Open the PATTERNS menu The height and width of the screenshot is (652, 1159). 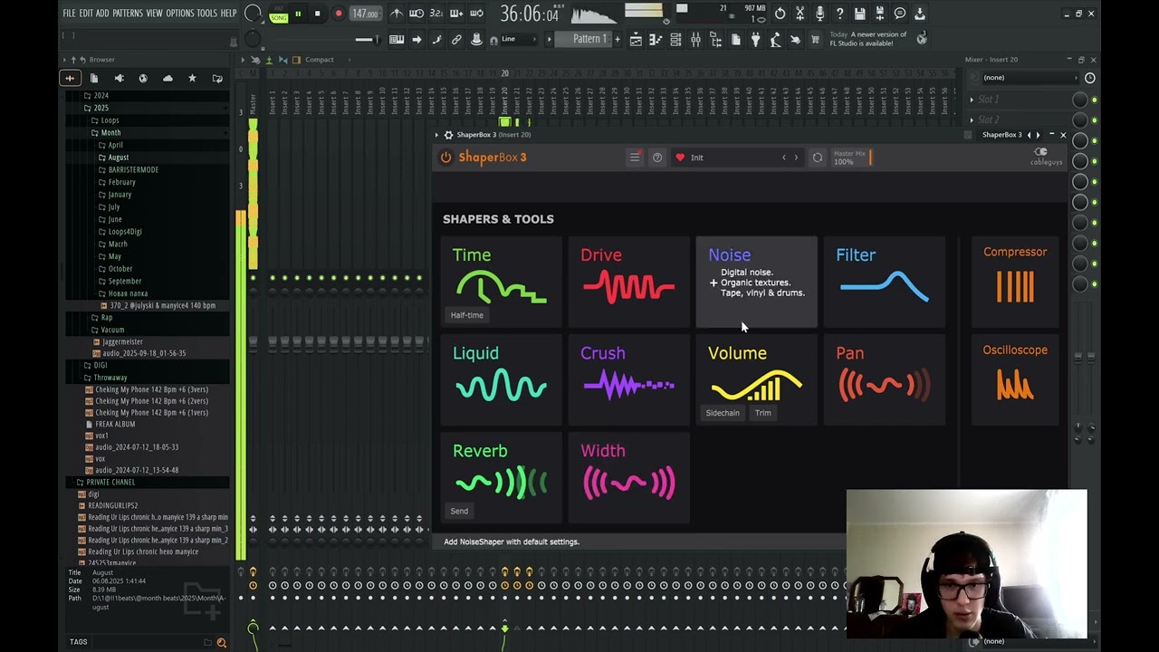pyautogui.click(x=128, y=14)
